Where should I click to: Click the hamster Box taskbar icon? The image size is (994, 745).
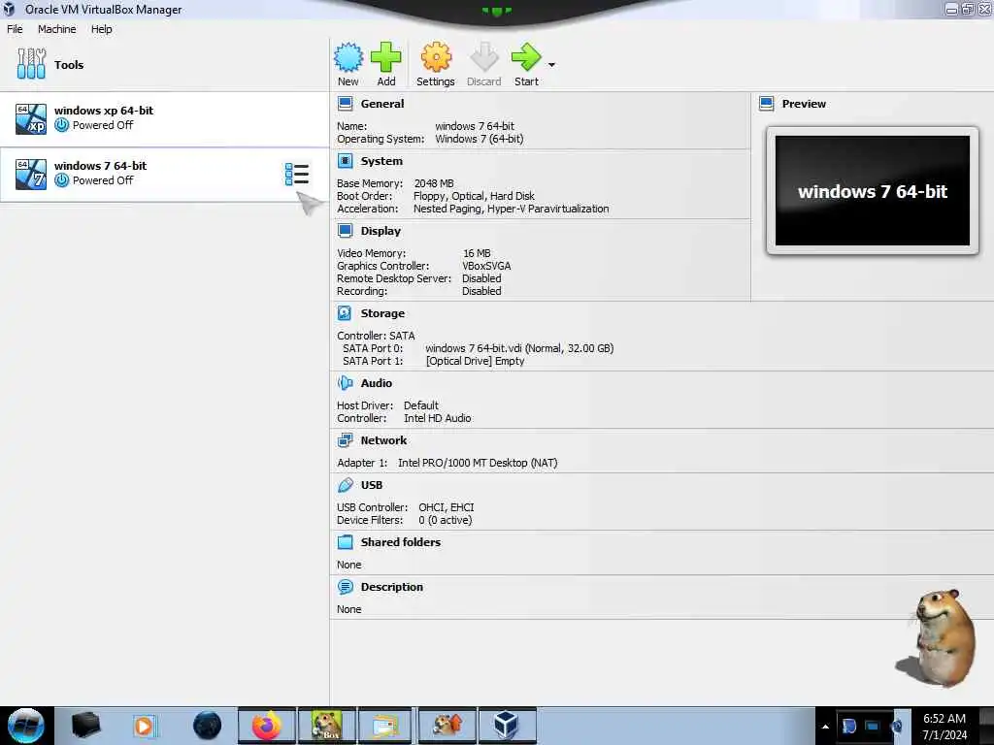point(326,726)
